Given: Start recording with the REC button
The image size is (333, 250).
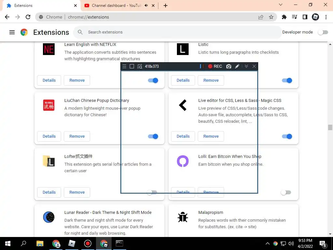Looking at the screenshot, I should tap(215, 66).
